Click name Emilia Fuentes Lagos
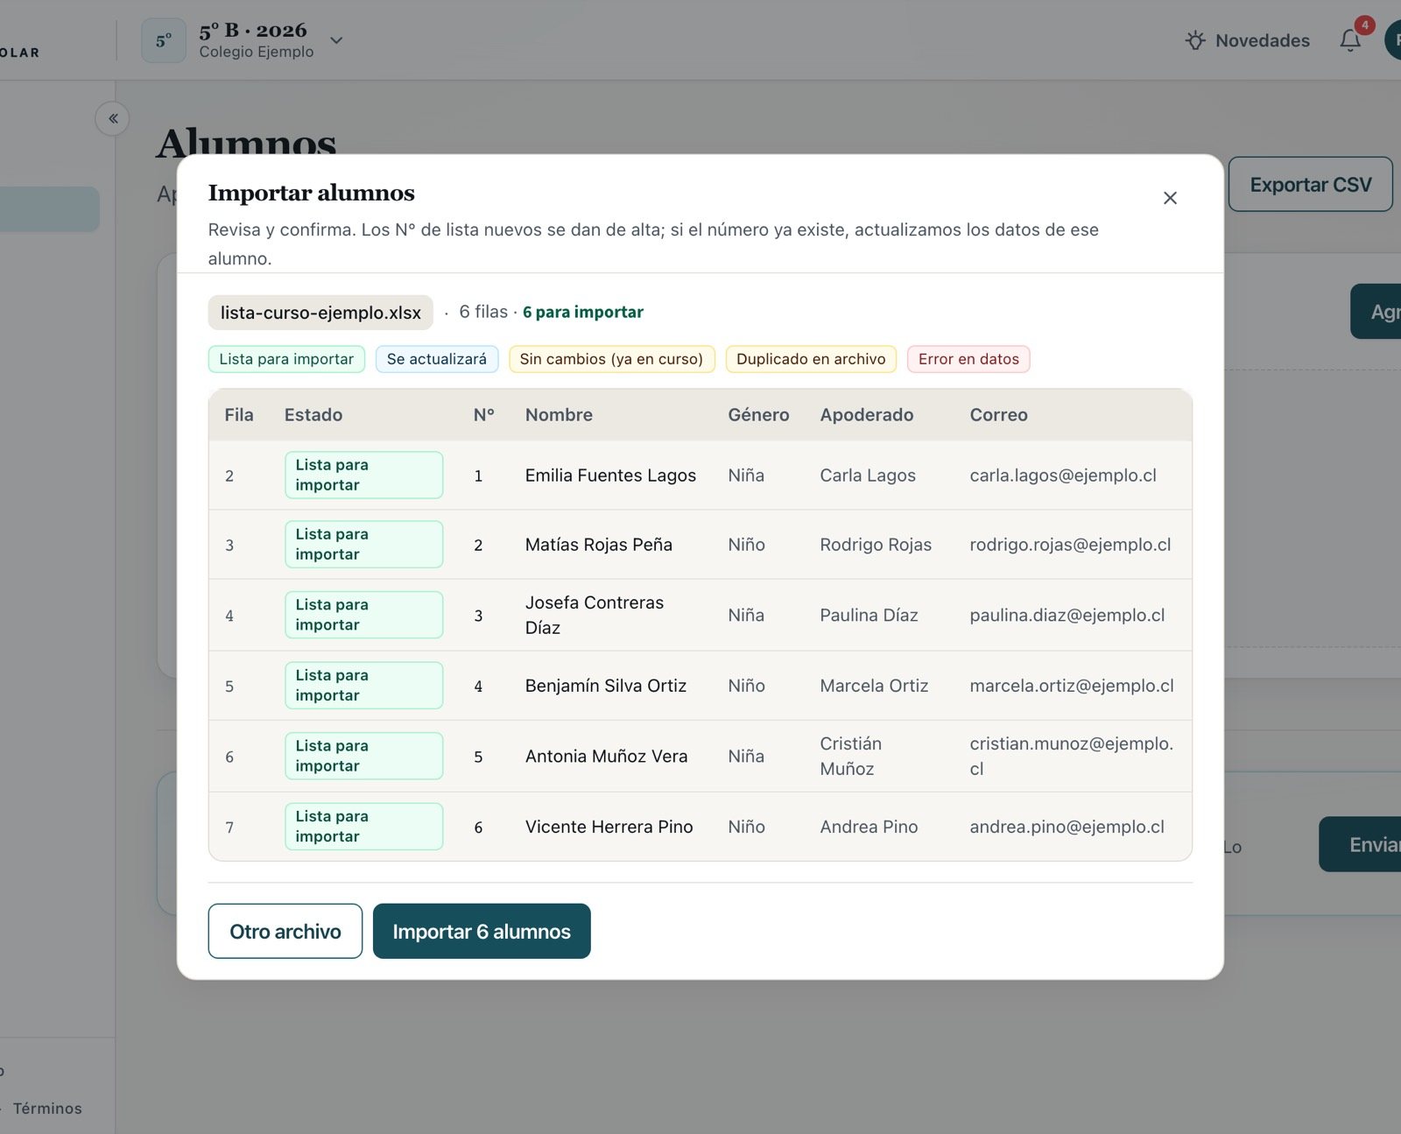The image size is (1401, 1134). tap(610, 475)
